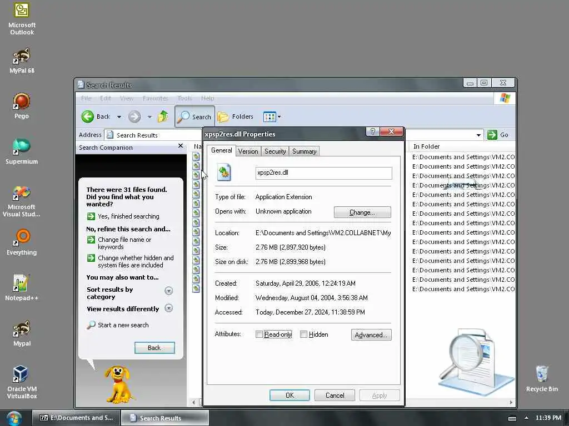Click the Change... button
The height and width of the screenshot is (426, 569).
pyautogui.click(x=362, y=212)
